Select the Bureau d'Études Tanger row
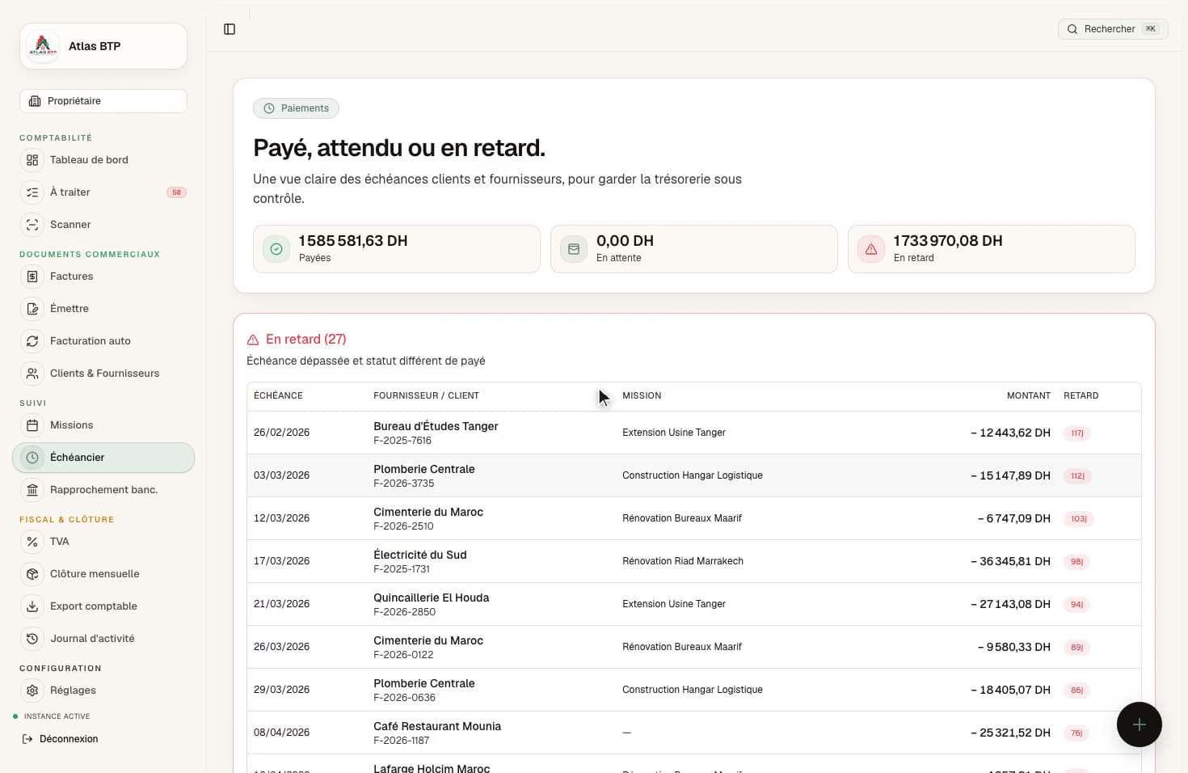The height and width of the screenshot is (773, 1188). 694,433
